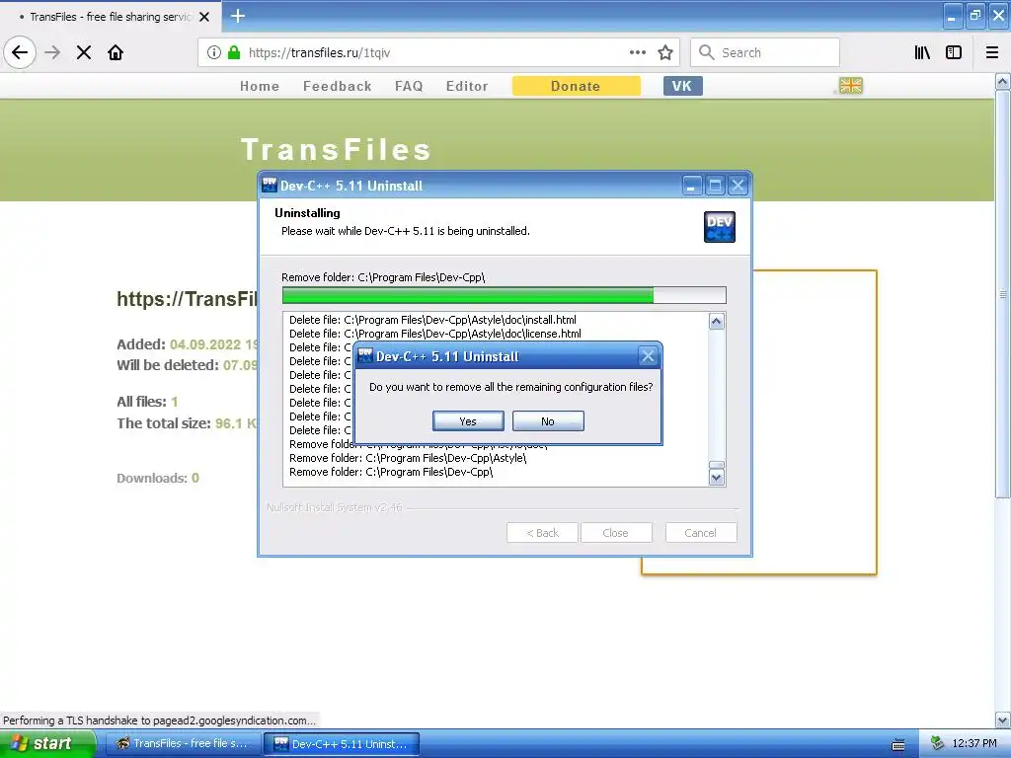The height and width of the screenshot is (758, 1011).
Task: Click the Dev-C++ logo in uninstaller header
Action: [720, 227]
